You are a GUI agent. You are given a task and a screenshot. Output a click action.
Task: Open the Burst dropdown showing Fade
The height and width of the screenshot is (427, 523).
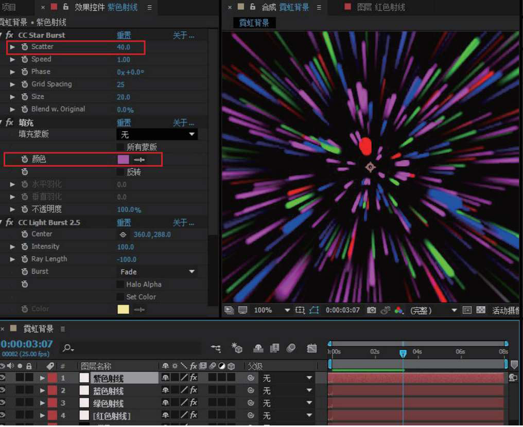click(x=157, y=272)
